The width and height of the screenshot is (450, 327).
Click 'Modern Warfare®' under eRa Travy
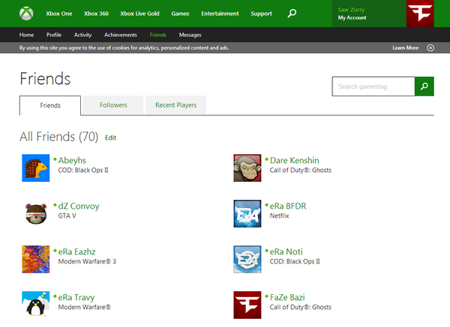click(x=84, y=308)
